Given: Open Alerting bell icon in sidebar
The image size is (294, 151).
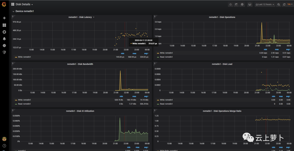Looking at the screenshot, I should pyautogui.click(x=4, y=39).
